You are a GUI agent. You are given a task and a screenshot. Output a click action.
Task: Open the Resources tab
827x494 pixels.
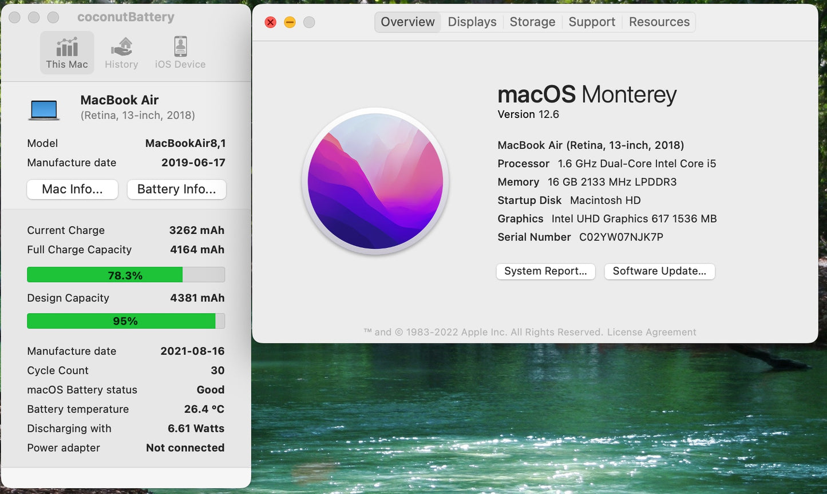pos(659,22)
